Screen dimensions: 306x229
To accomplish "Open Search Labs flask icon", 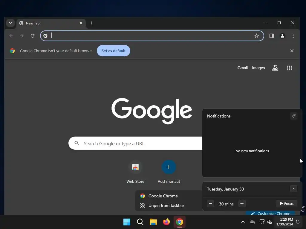I will (275, 68).
